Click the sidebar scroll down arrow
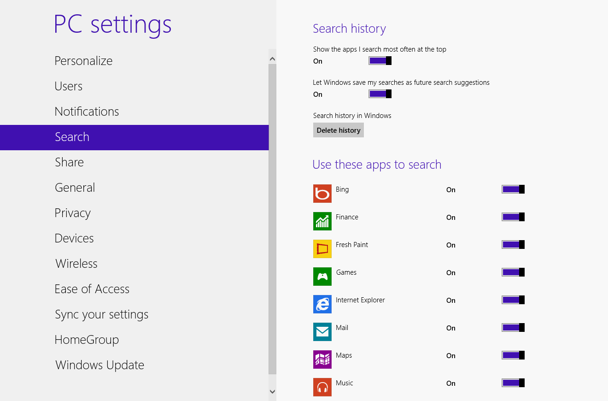Image resolution: width=608 pixels, height=401 pixels. click(272, 392)
